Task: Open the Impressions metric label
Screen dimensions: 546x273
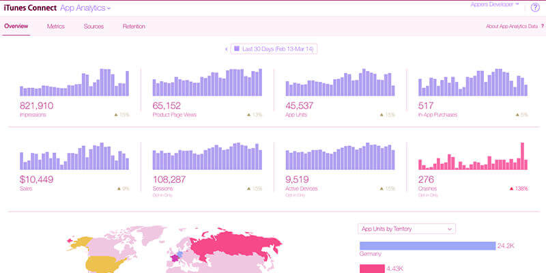Action: coord(33,115)
